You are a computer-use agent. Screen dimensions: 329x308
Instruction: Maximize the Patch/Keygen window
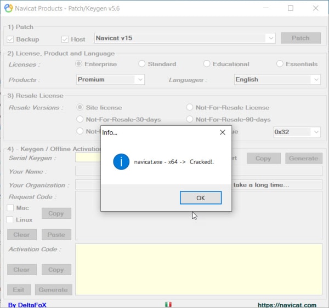[x=291, y=8]
